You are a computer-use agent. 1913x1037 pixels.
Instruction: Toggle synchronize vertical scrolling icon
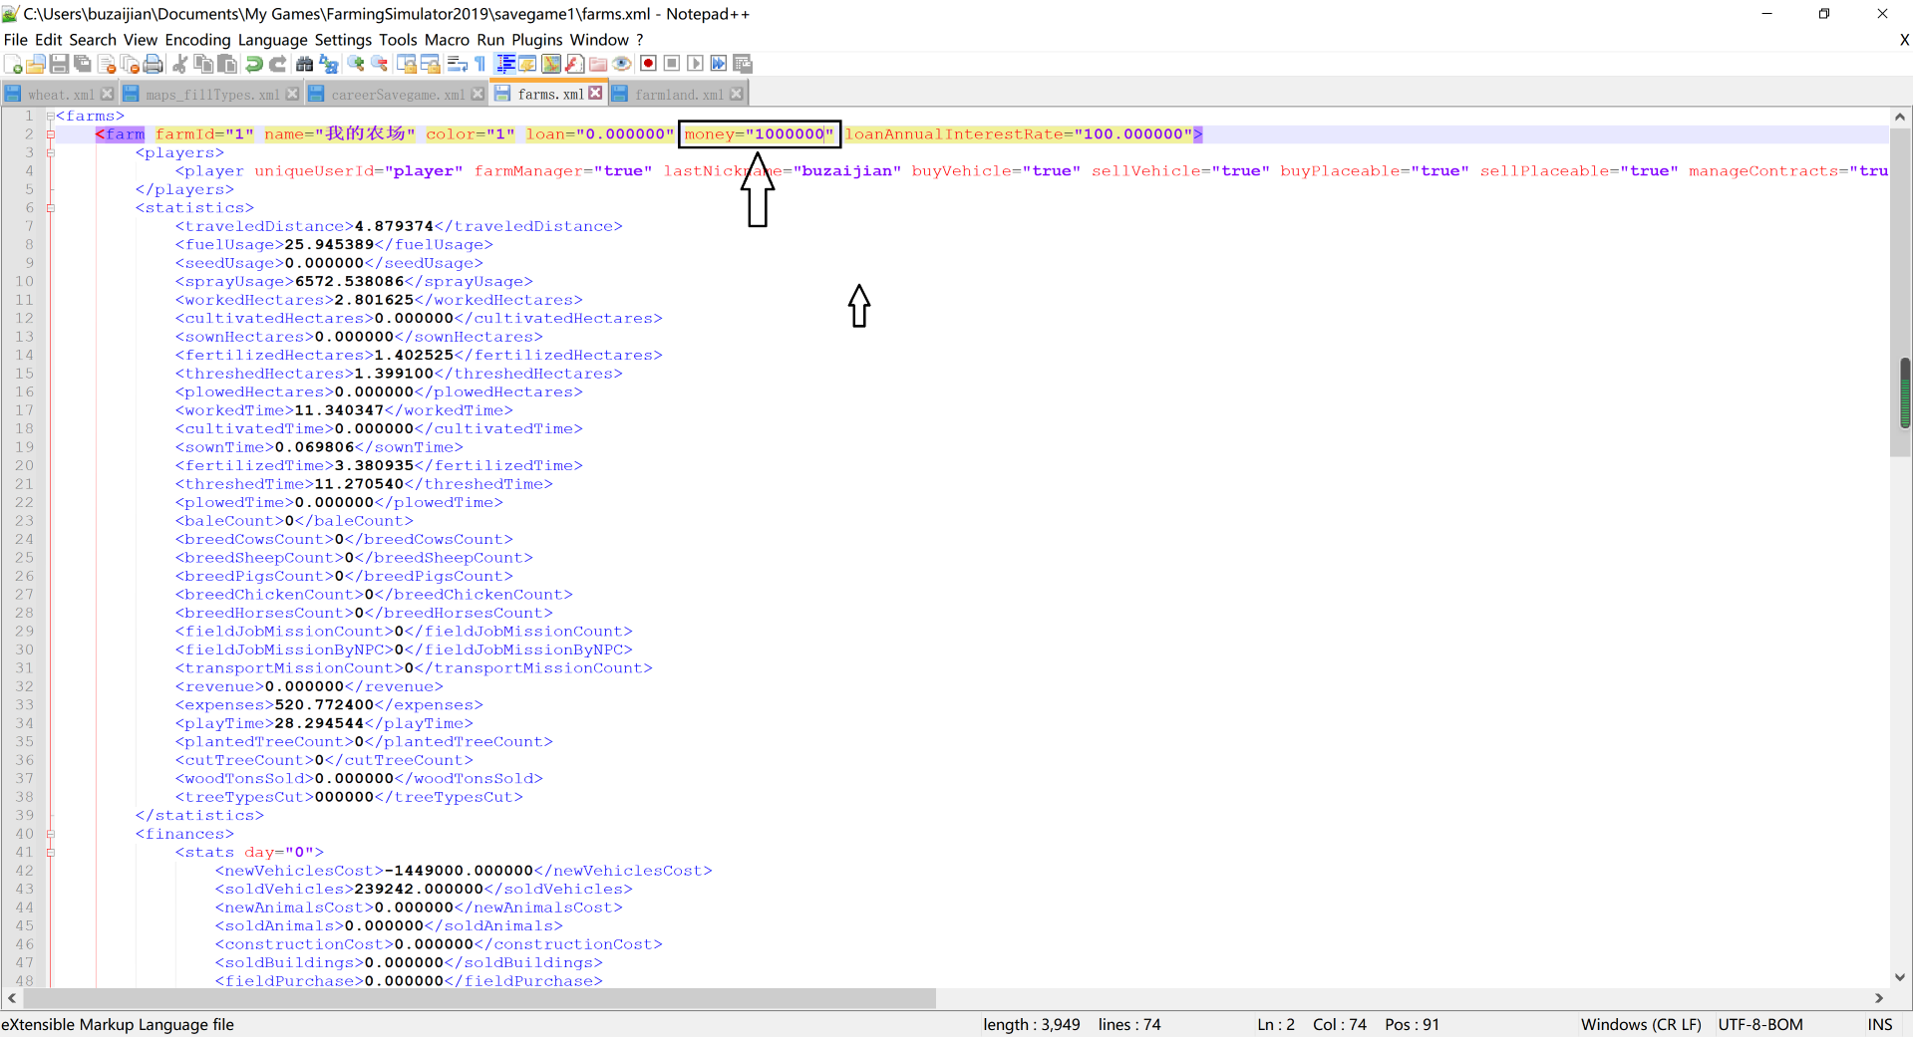(x=407, y=64)
